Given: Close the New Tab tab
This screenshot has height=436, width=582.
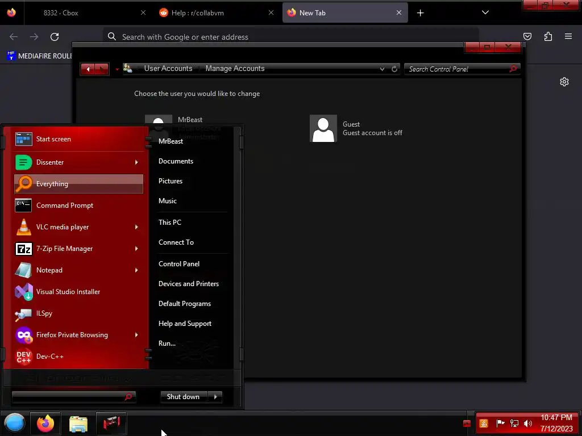Looking at the screenshot, I should (398, 13).
